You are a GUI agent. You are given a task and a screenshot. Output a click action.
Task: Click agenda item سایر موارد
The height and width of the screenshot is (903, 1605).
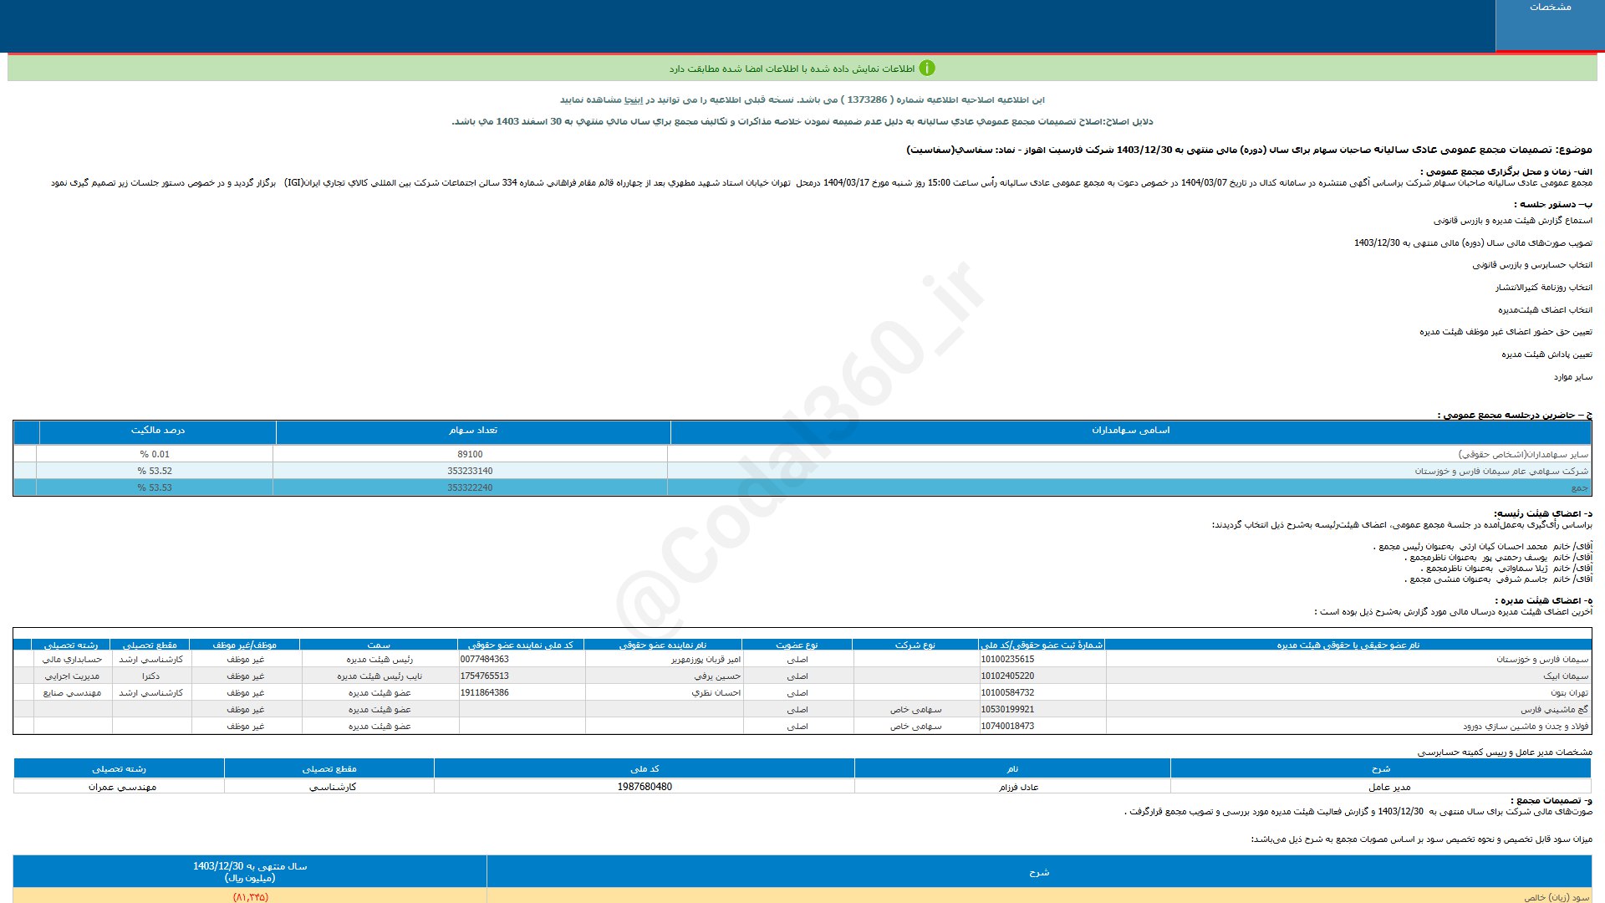pos(1572,377)
